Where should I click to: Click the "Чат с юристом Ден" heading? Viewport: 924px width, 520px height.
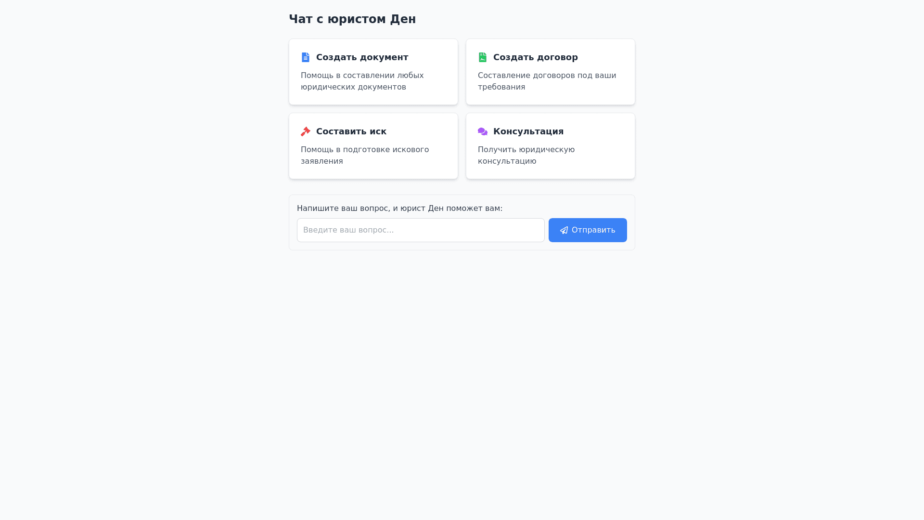(x=352, y=19)
